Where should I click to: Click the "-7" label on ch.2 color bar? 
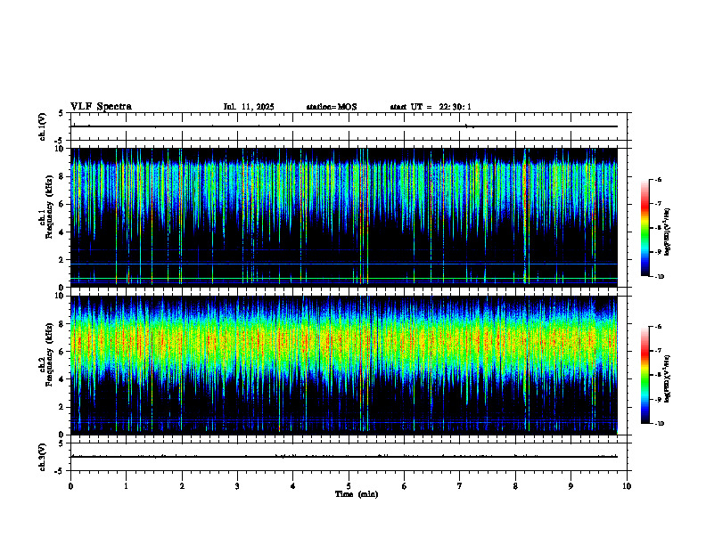pos(659,351)
